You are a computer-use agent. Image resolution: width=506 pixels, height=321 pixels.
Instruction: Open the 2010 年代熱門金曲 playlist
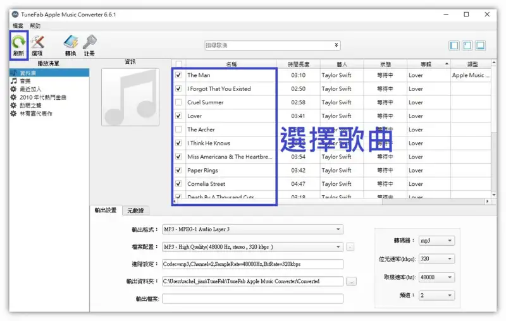(43, 97)
